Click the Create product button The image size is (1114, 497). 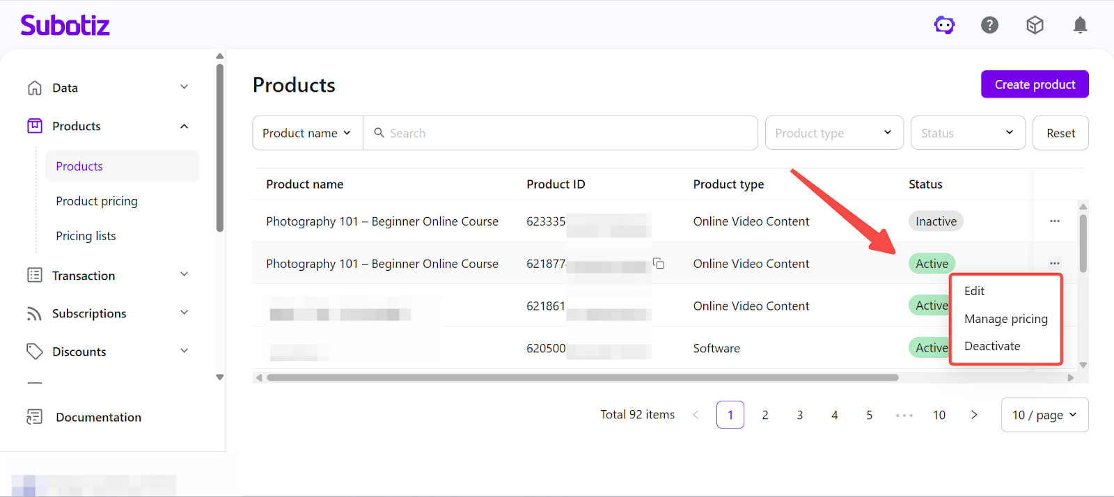[1035, 84]
